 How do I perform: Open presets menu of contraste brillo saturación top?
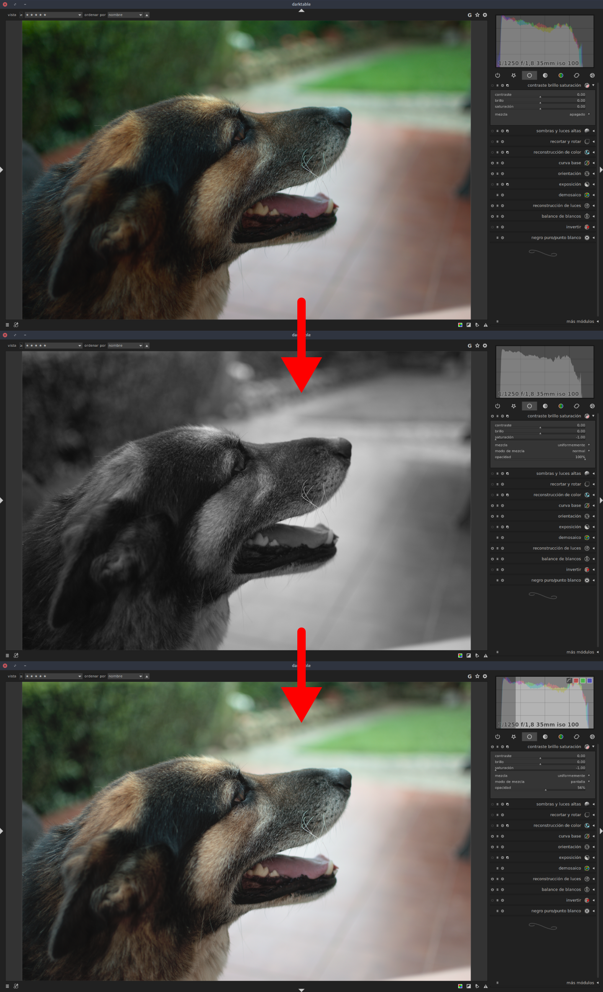[497, 85]
